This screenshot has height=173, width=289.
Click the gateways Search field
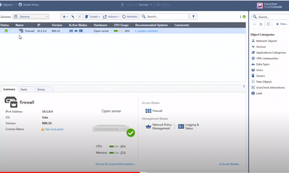click(x=165, y=16)
